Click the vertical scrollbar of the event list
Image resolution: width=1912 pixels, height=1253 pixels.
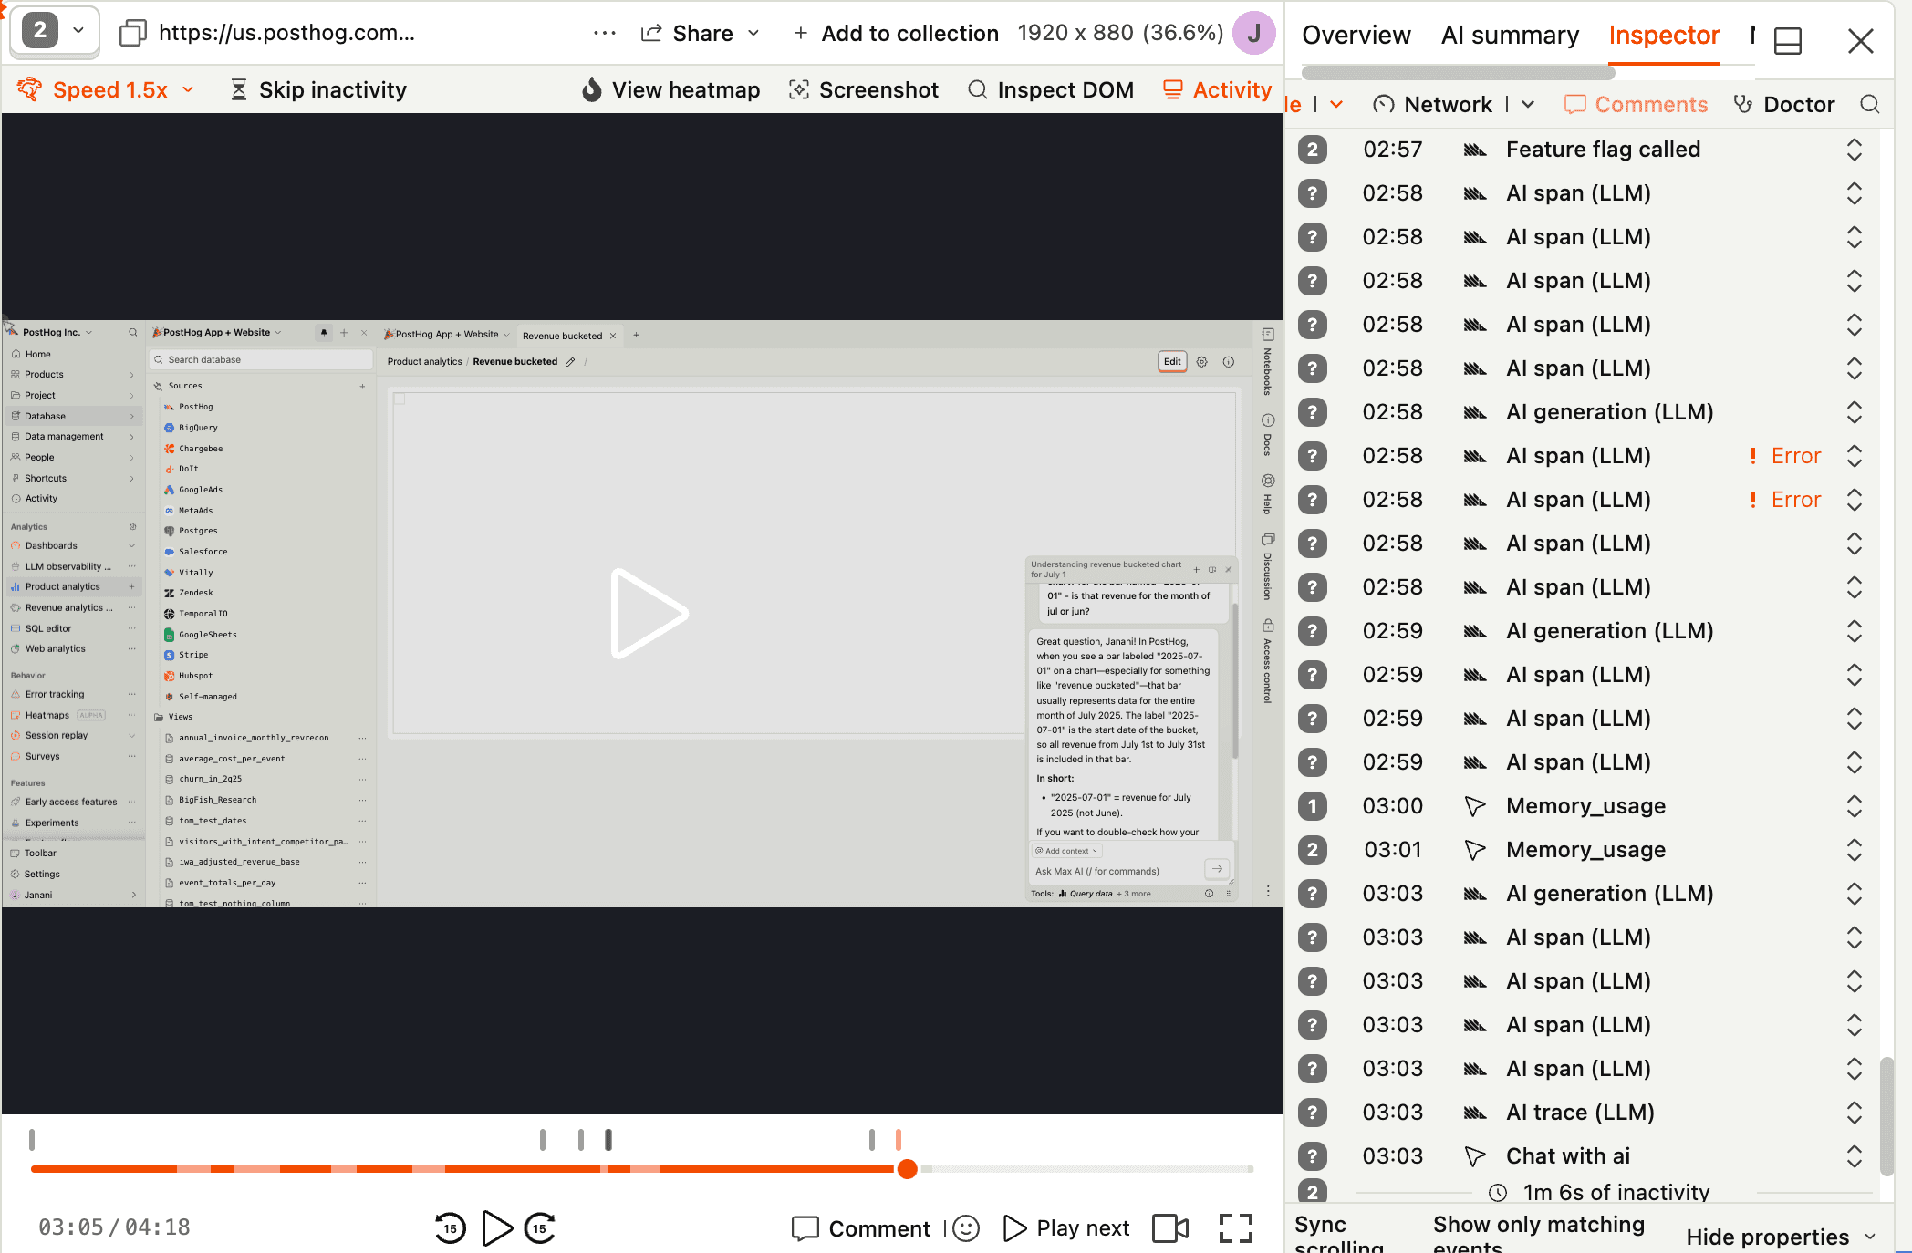[x=1886, y=1116]
